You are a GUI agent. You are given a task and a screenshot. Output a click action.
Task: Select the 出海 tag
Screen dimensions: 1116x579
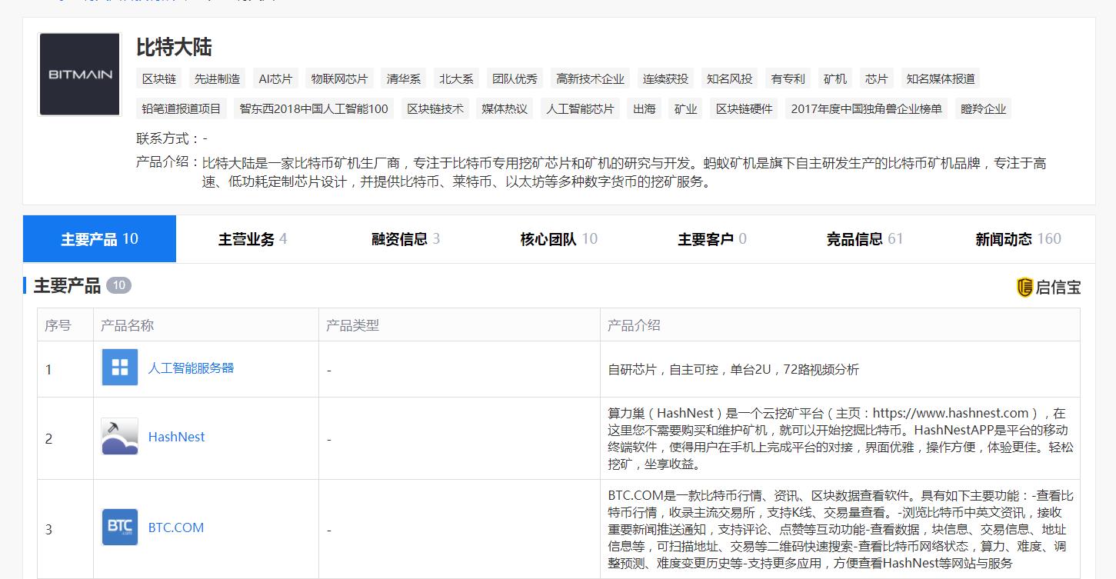(644, 108)
